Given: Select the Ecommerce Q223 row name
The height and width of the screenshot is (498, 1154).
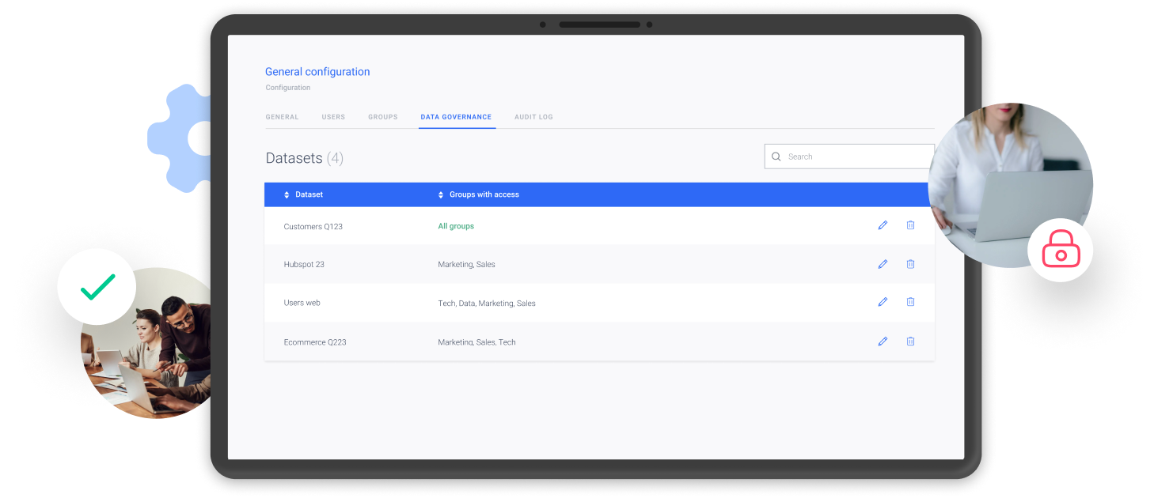Looking at the screenshot, I should [x=315, y=342].
